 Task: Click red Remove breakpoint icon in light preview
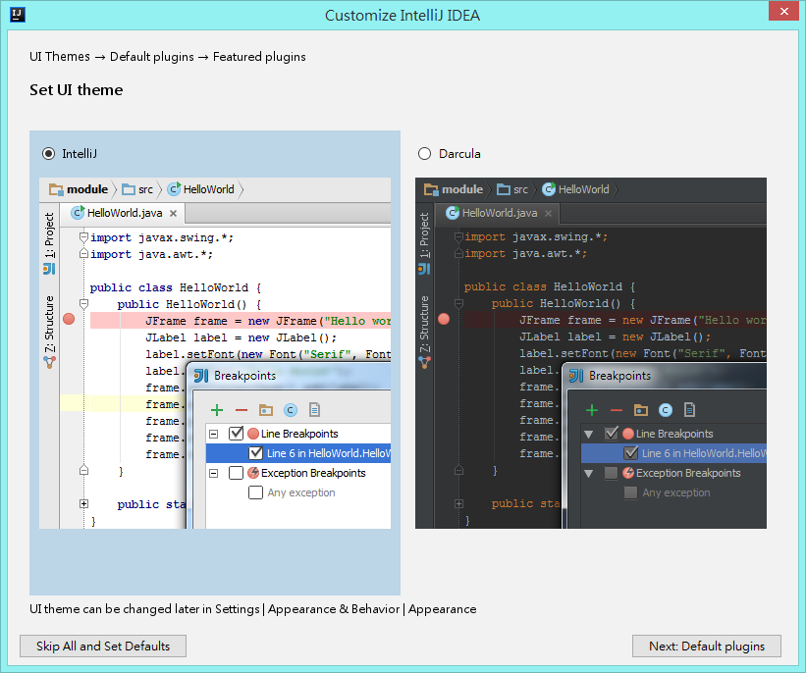242,410
